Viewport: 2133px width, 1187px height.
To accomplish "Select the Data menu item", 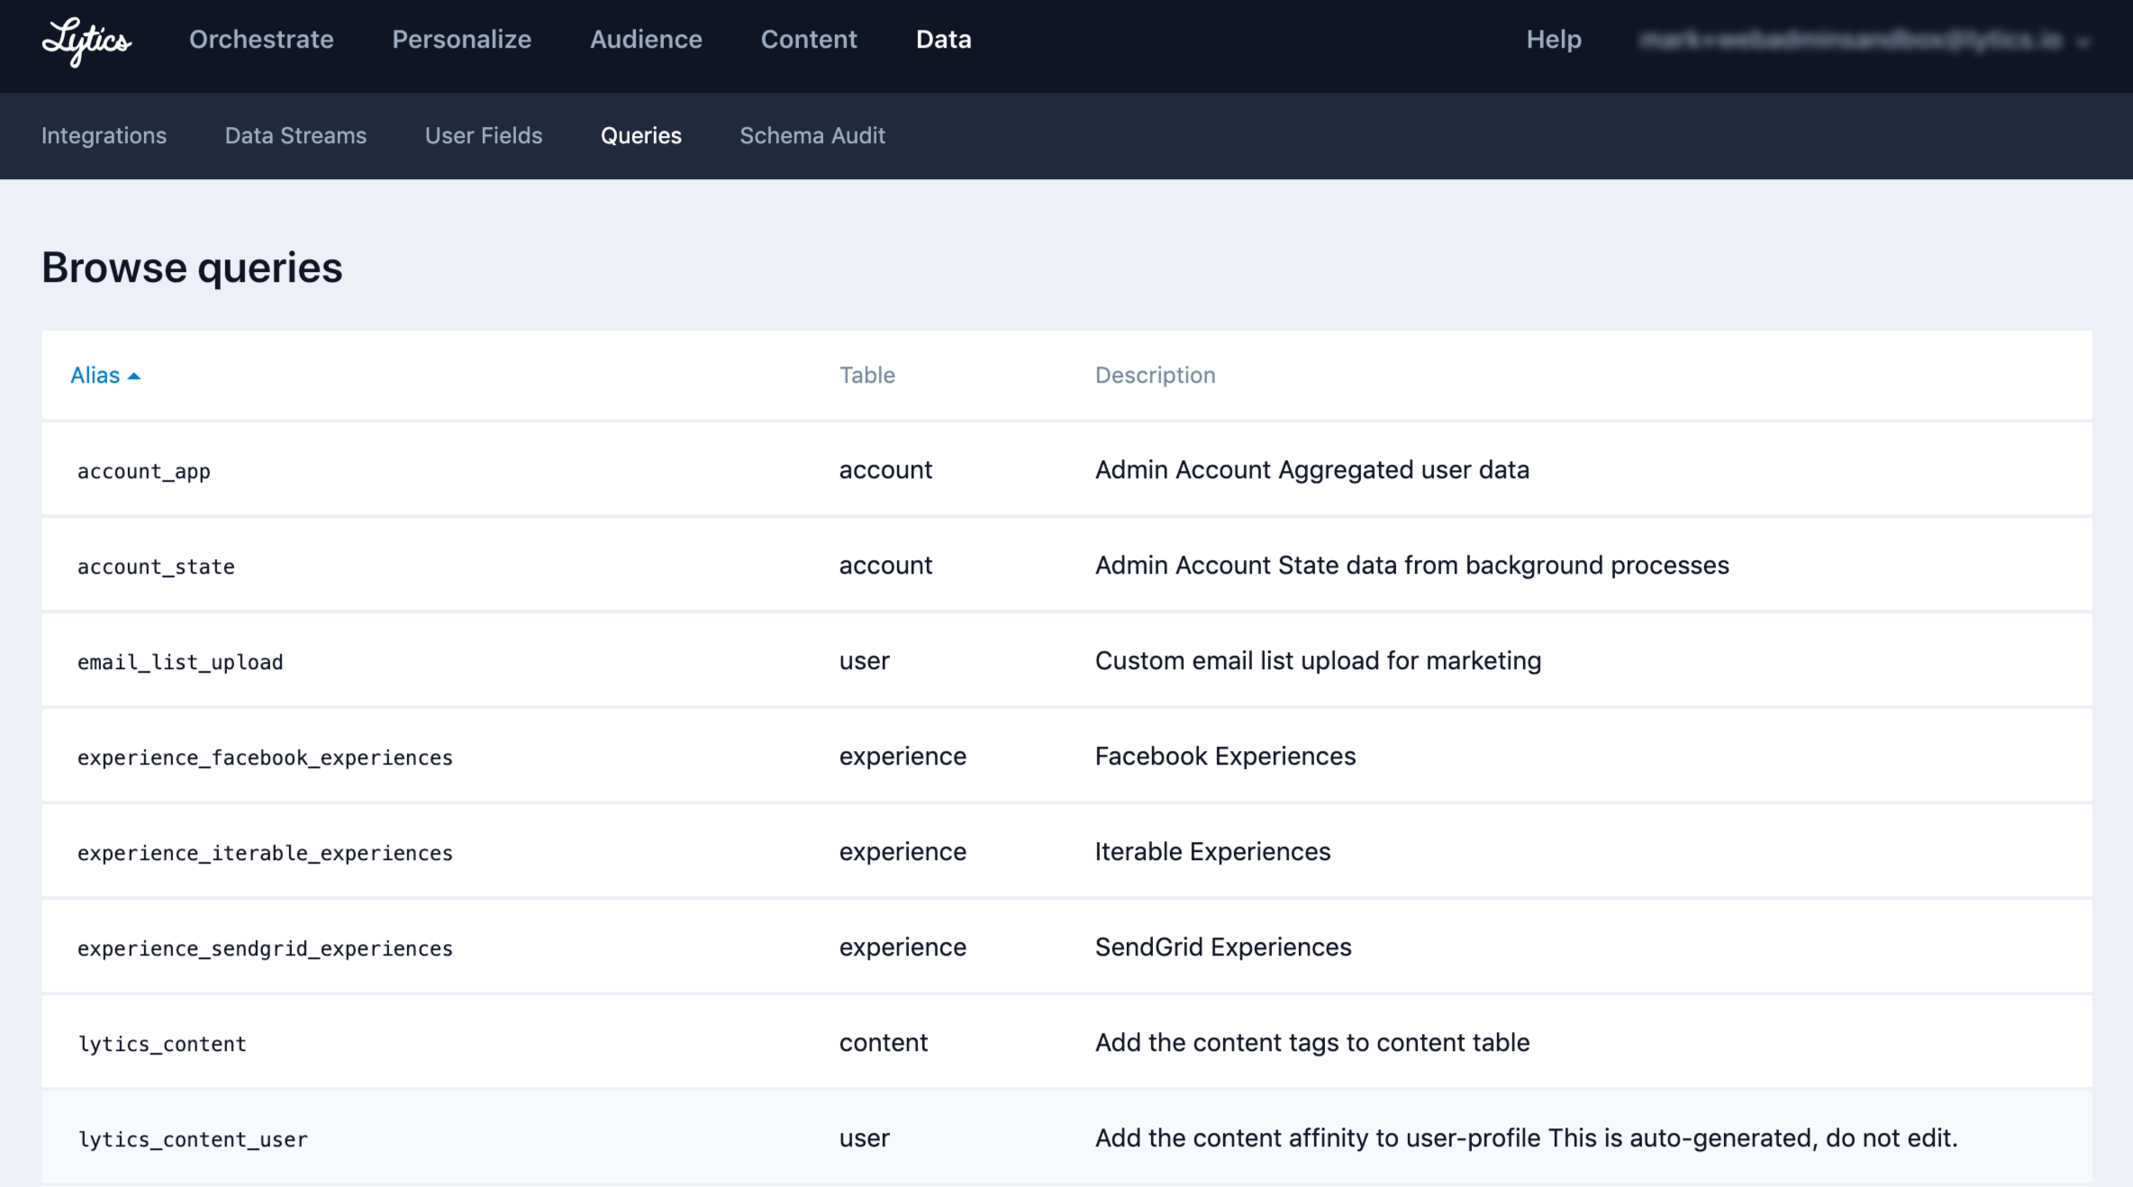I will pyautogui.click(x=943, y=40).
